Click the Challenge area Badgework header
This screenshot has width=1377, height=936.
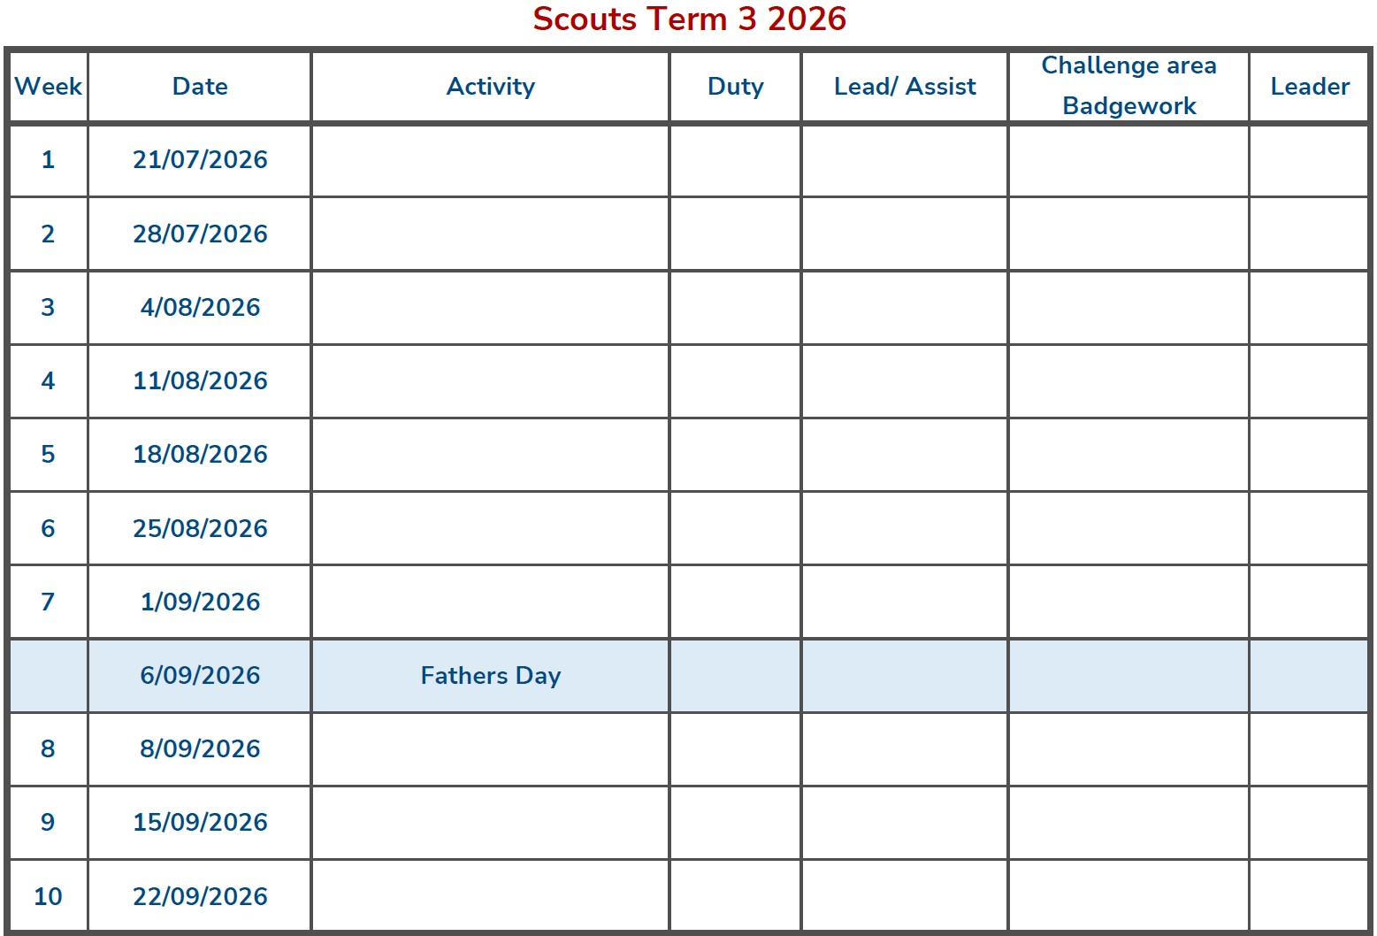[x=1128, y=86]
